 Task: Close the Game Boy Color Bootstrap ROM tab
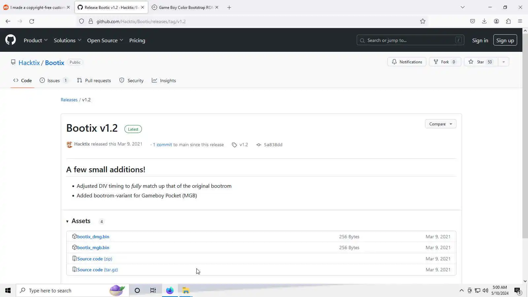pos(217,7)
